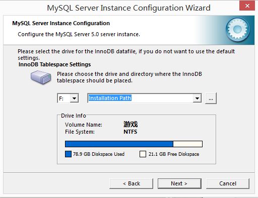Viewport: 258px width, 198px height.
Task: Click the wizard window title bar text
Action: pyautogui.click(x=128, y=8)
